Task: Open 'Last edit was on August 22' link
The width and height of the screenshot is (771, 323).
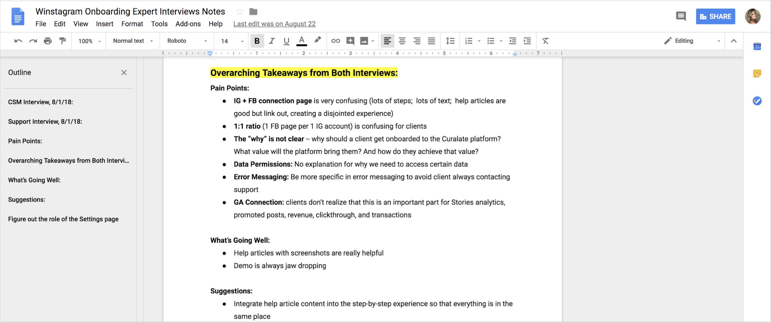Action: [x=274, y=24]
